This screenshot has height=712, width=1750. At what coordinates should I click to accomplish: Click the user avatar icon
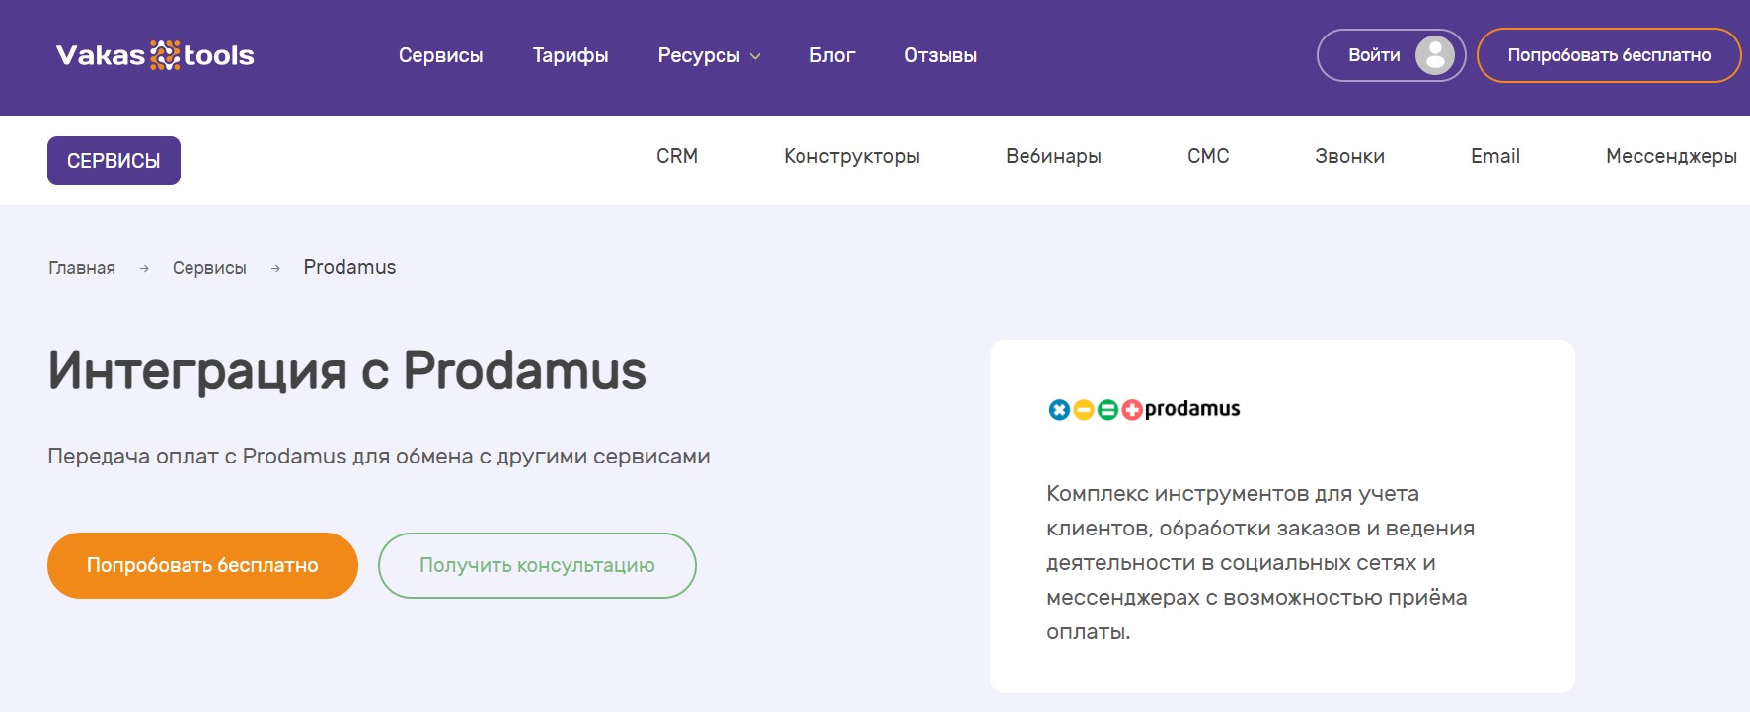1434,55
